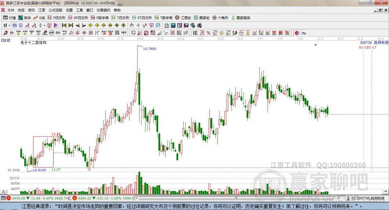The height and width of the screenshot is (210, 389).
Task: Click the 深 index value 9284.23
Action: (x=85, y=198)
